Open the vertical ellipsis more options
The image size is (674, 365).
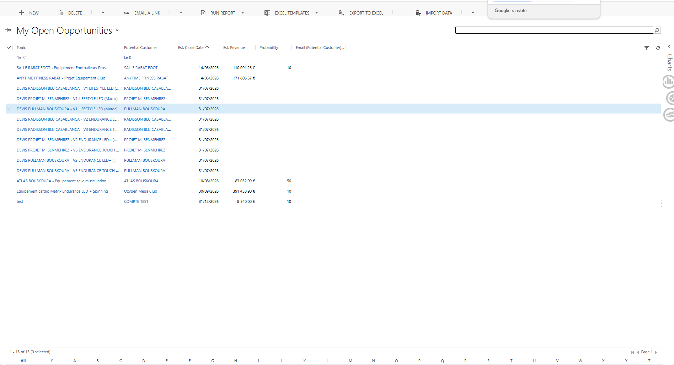662,204
